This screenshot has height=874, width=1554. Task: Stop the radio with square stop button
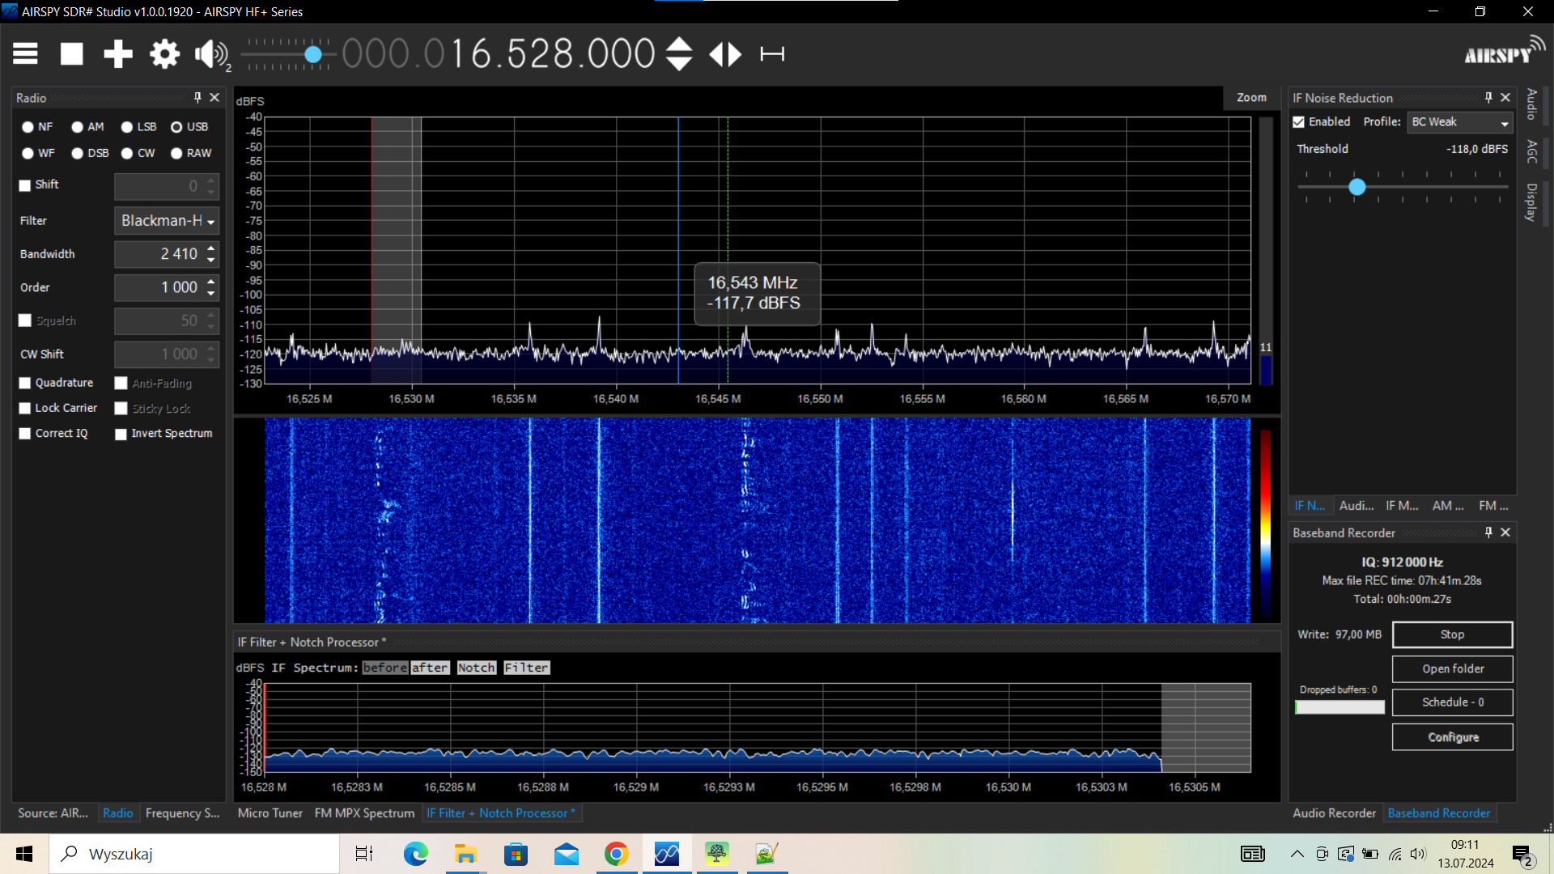(x=72, y=54)
